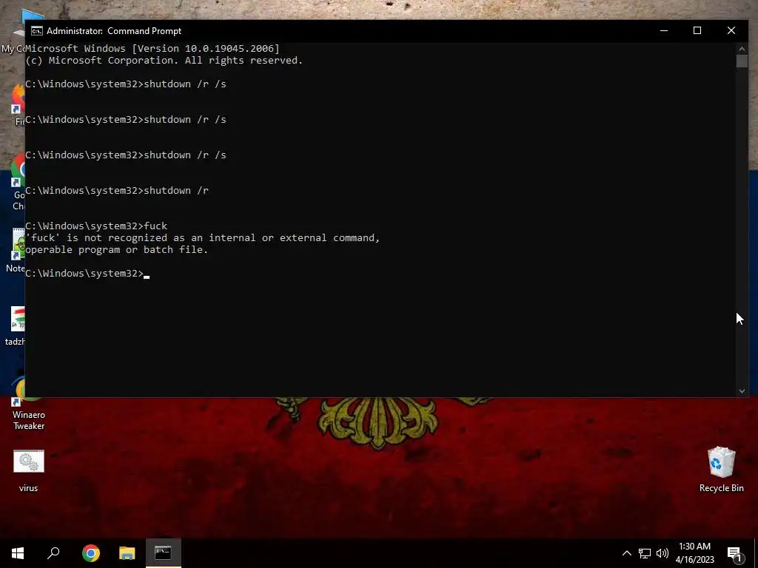
Task: Show hidden system tray icons
Action: tap(626, 553)
